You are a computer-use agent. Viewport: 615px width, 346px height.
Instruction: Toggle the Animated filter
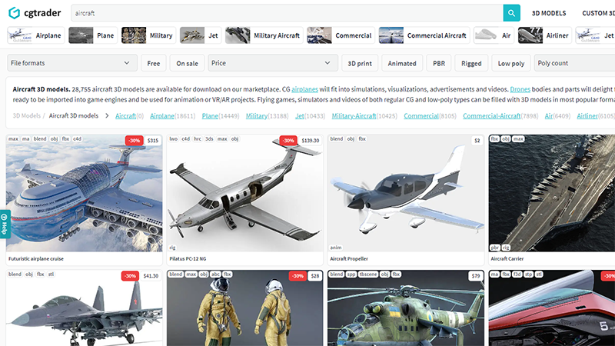tap(402, 63)
